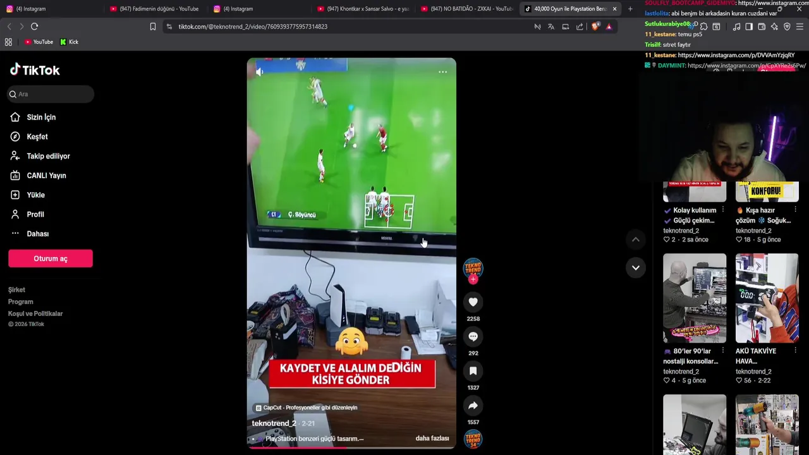The height and width of the screenshot is (455, 809).
Task: Toggle the browser sidebar panel icon
Action: pyautogui.click(x=749, y=27)
